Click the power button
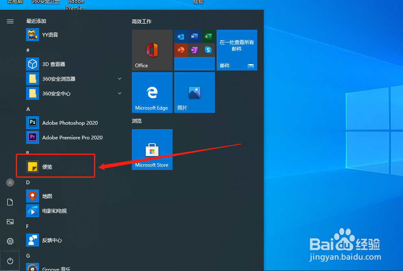The width and height of the screenshot is (403, 271). pyautogui.click(x=10, y=261)
